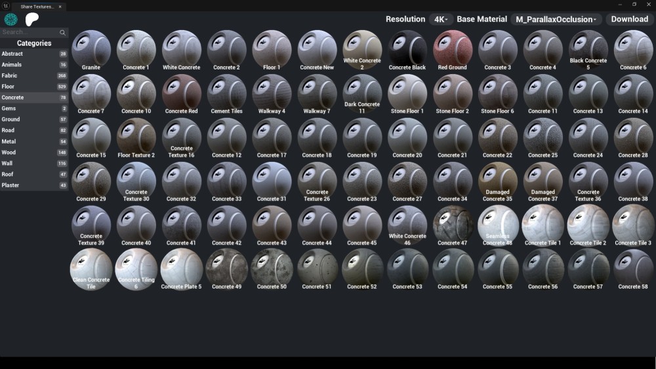Click the search magnifier icon

tap(62, 32)
